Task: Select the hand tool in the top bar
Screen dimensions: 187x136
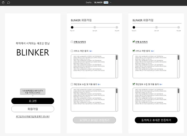Action: click(3, 2)
